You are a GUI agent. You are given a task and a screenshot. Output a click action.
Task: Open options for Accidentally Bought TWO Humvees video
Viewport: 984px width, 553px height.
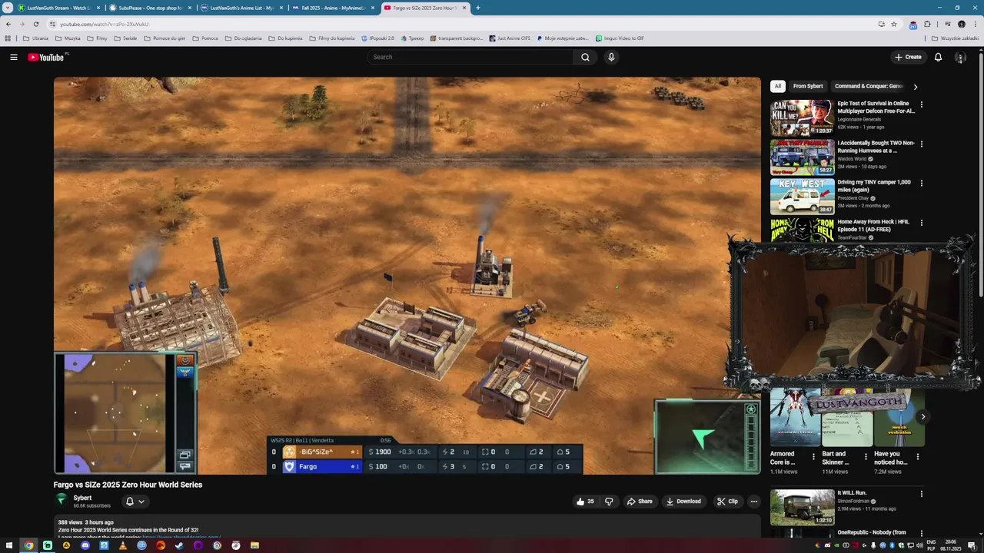922,144
